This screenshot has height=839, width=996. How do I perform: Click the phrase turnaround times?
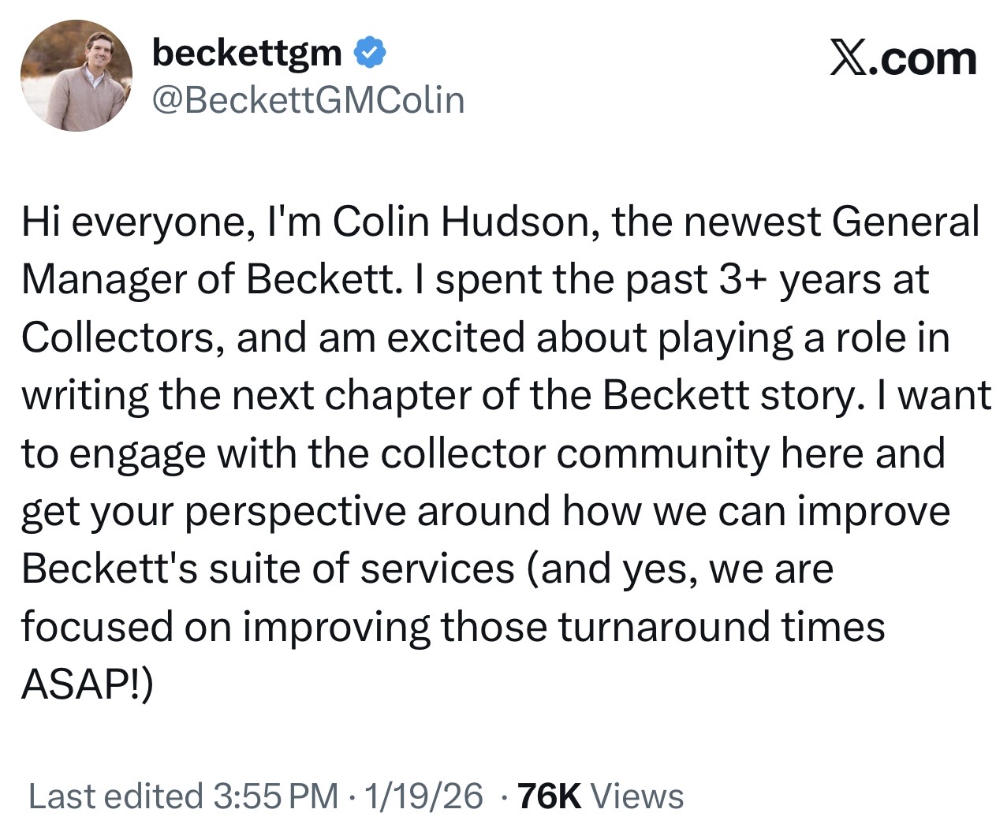(x=721, y=628)
